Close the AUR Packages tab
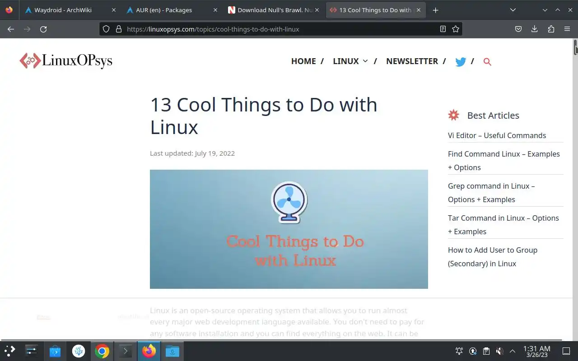Screen dimensions: 578x361 [x=215, y=10]
